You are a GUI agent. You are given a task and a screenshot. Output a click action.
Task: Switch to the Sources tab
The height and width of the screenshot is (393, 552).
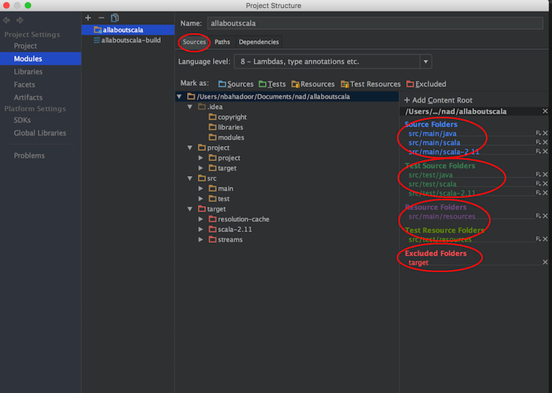click(194, 42)
